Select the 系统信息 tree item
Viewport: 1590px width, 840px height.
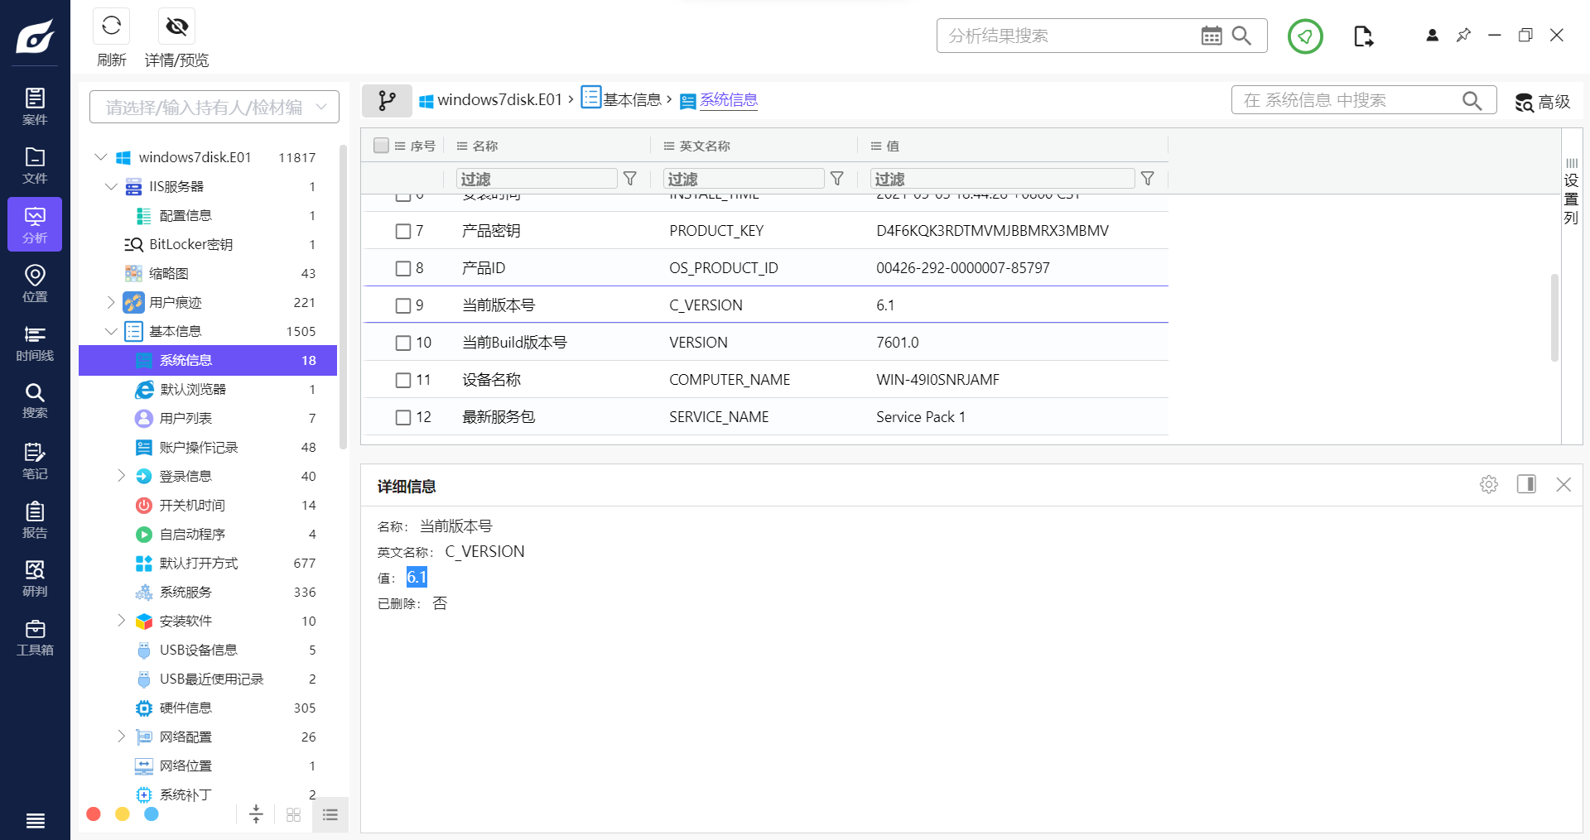pyautogui.click(x=208, y=360)
